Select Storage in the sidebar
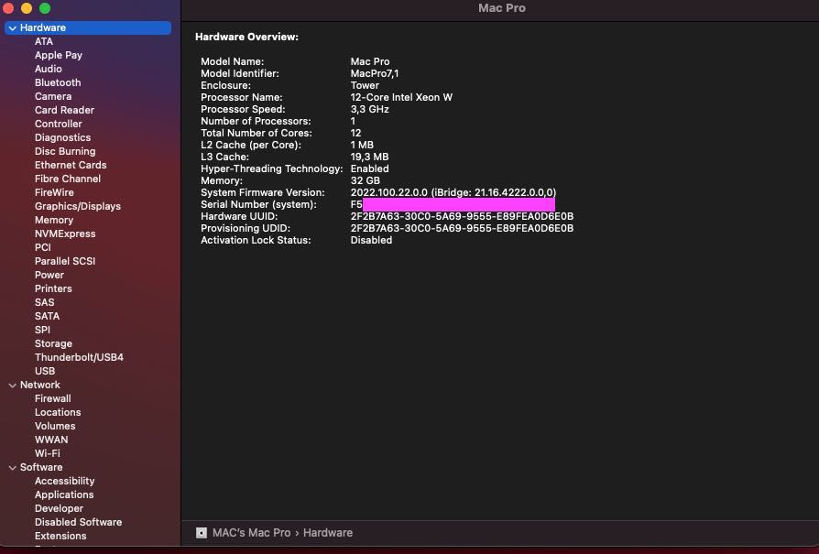 pyautogui.click(x=53, y=343)
